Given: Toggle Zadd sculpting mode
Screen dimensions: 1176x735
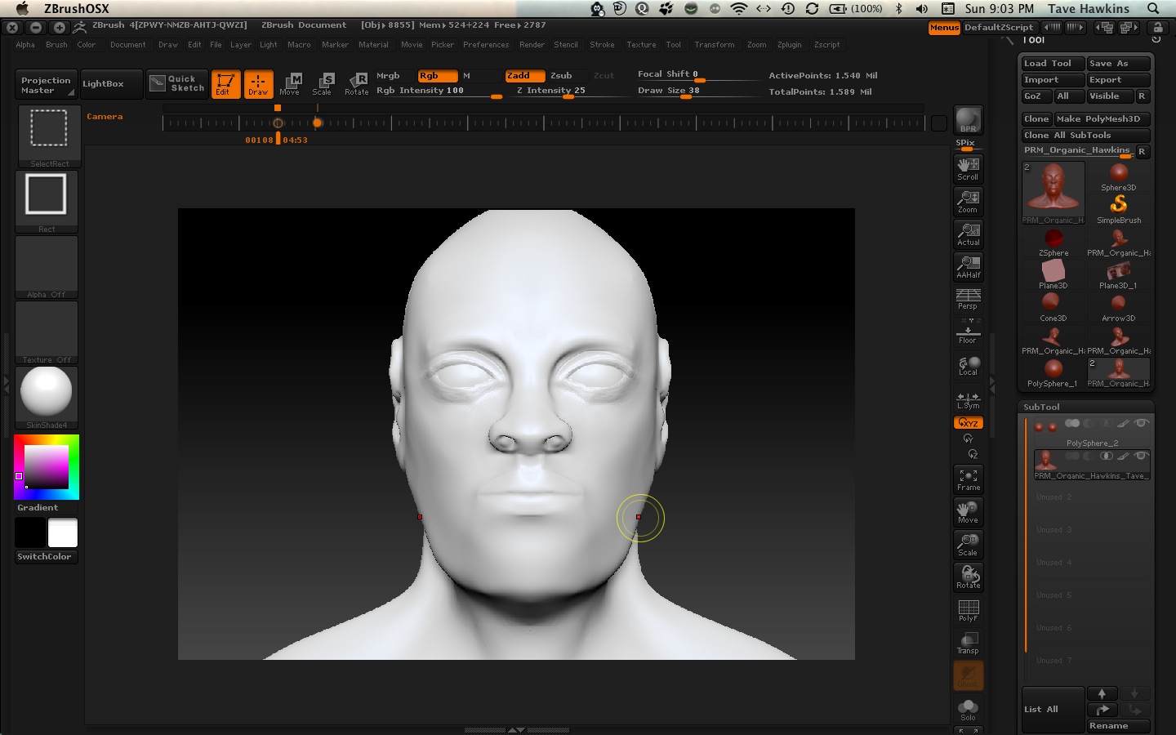Looking at the screenshot, I should coord(525,75).
